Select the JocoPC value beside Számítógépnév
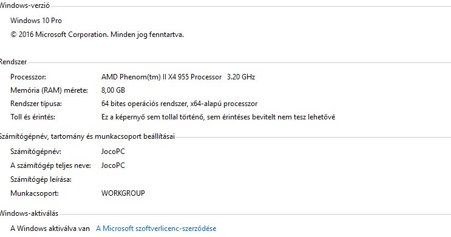The height and width of the screenshot is (237, 451). (113, 152)
